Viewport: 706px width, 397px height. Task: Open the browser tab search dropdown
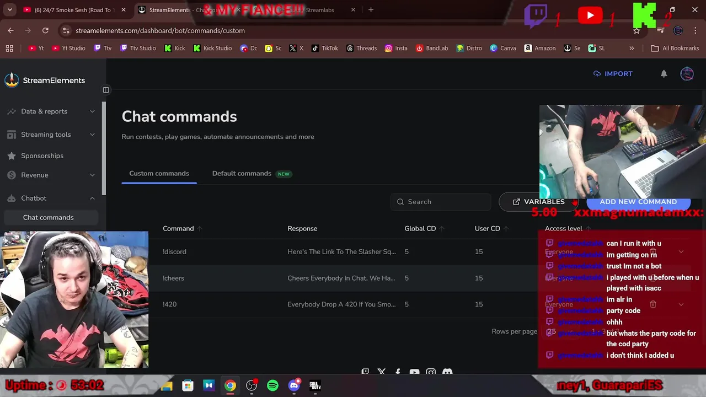(9, 10)
